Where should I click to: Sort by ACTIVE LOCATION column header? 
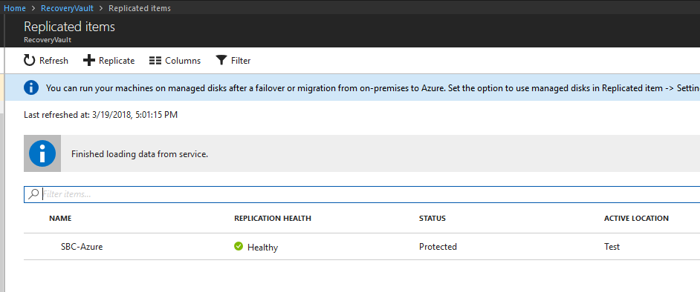click(636, 218)
